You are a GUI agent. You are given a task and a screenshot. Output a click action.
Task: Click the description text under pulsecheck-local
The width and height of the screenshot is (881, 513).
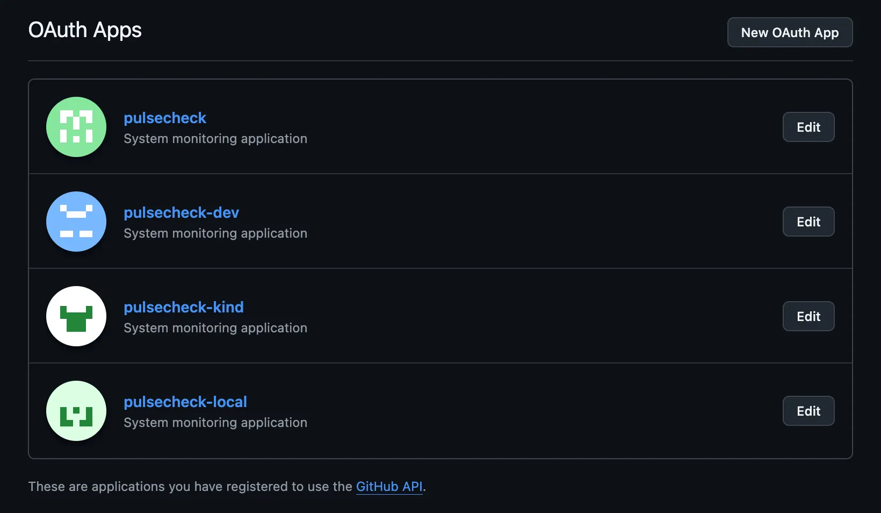215,423
